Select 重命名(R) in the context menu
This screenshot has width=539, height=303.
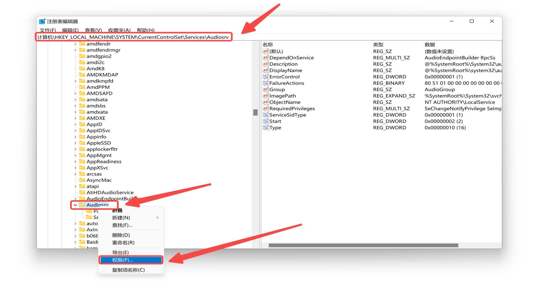pyautogui.click(x=123, y=243)
